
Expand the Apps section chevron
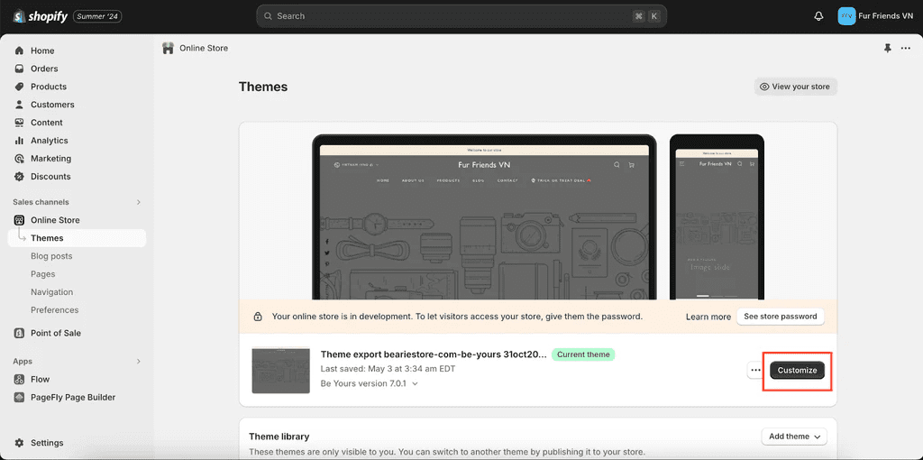tap(139, 361)
